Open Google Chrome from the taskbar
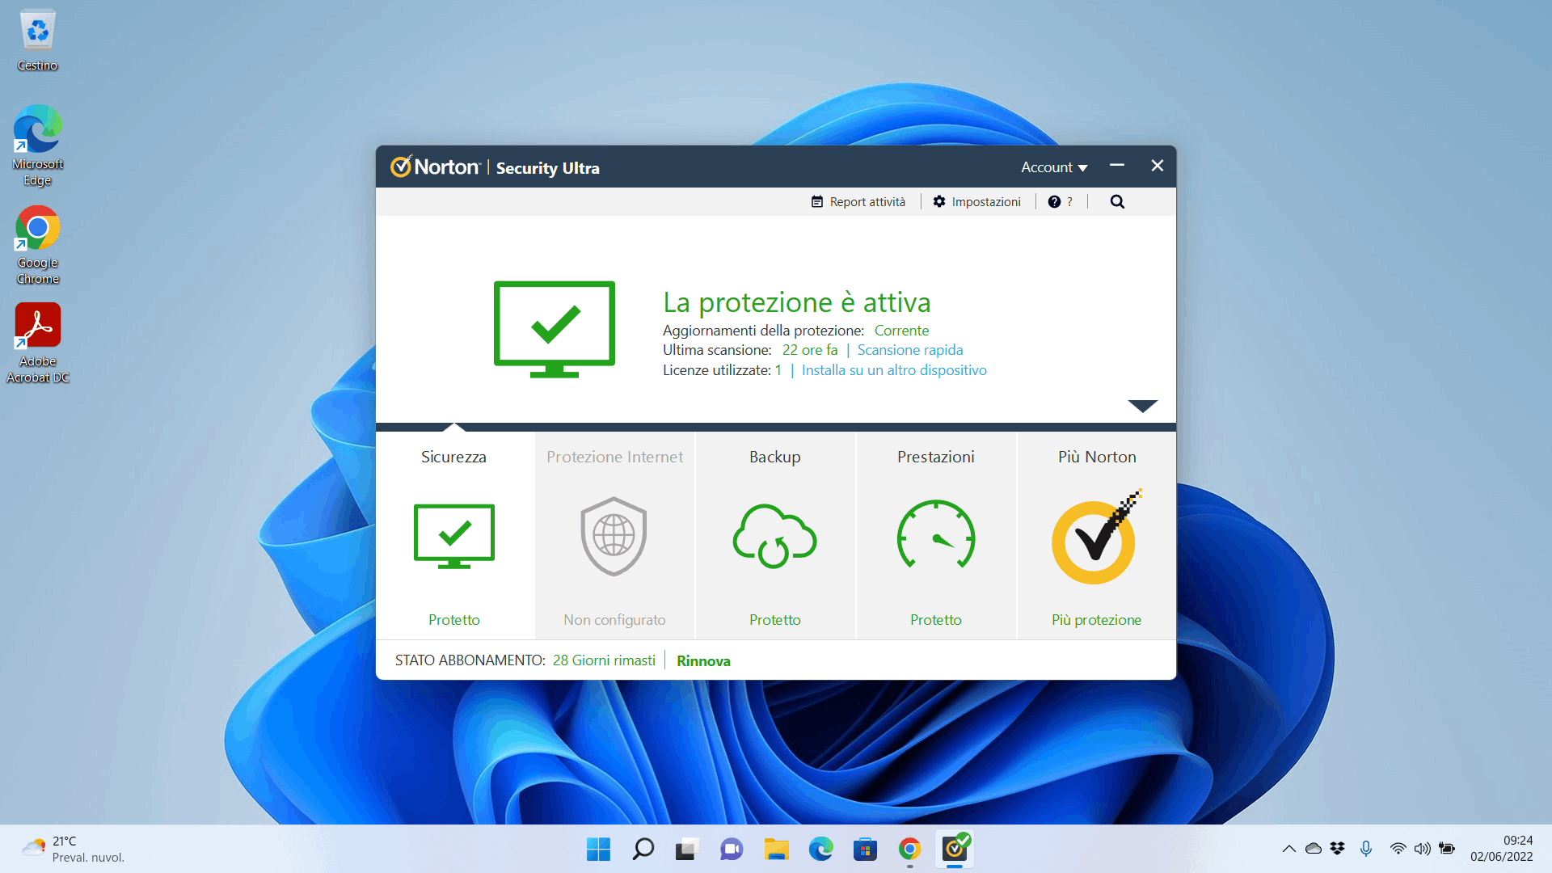 (909, 849)
